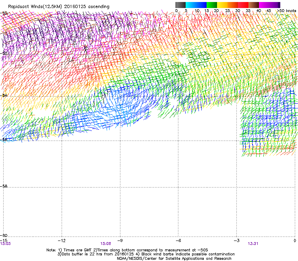
Task: Click the dark purple 45-50 knots legend swatch
Action: [275, 5]
